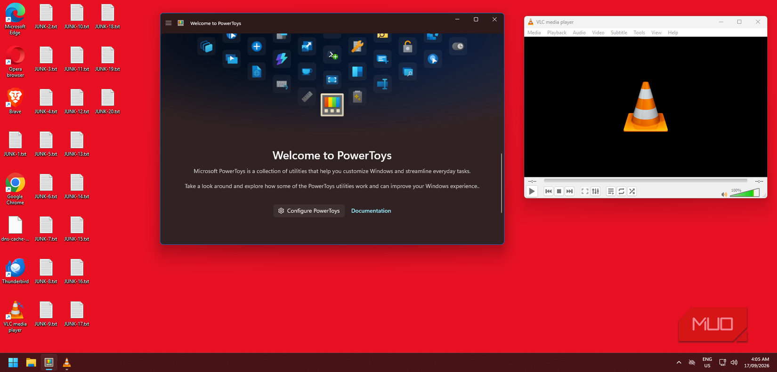Toggle loop mode in VLC
This screenshot has height=372, width=777.
pos(622,191)
